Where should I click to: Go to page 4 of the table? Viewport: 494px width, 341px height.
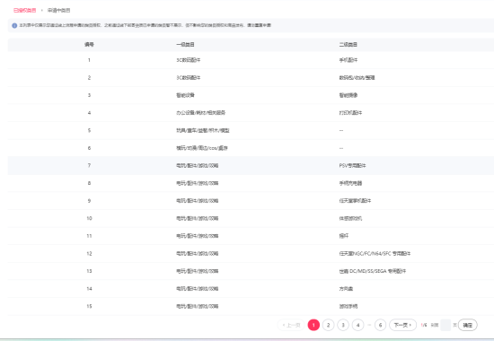click(x=357, y=325)
